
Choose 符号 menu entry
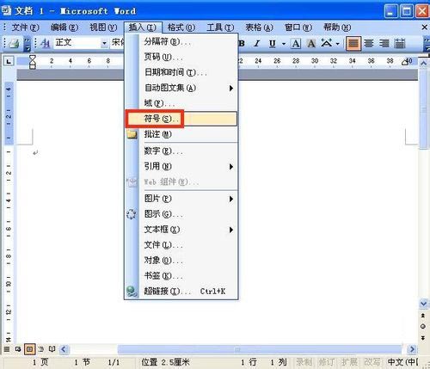[181, 119]
